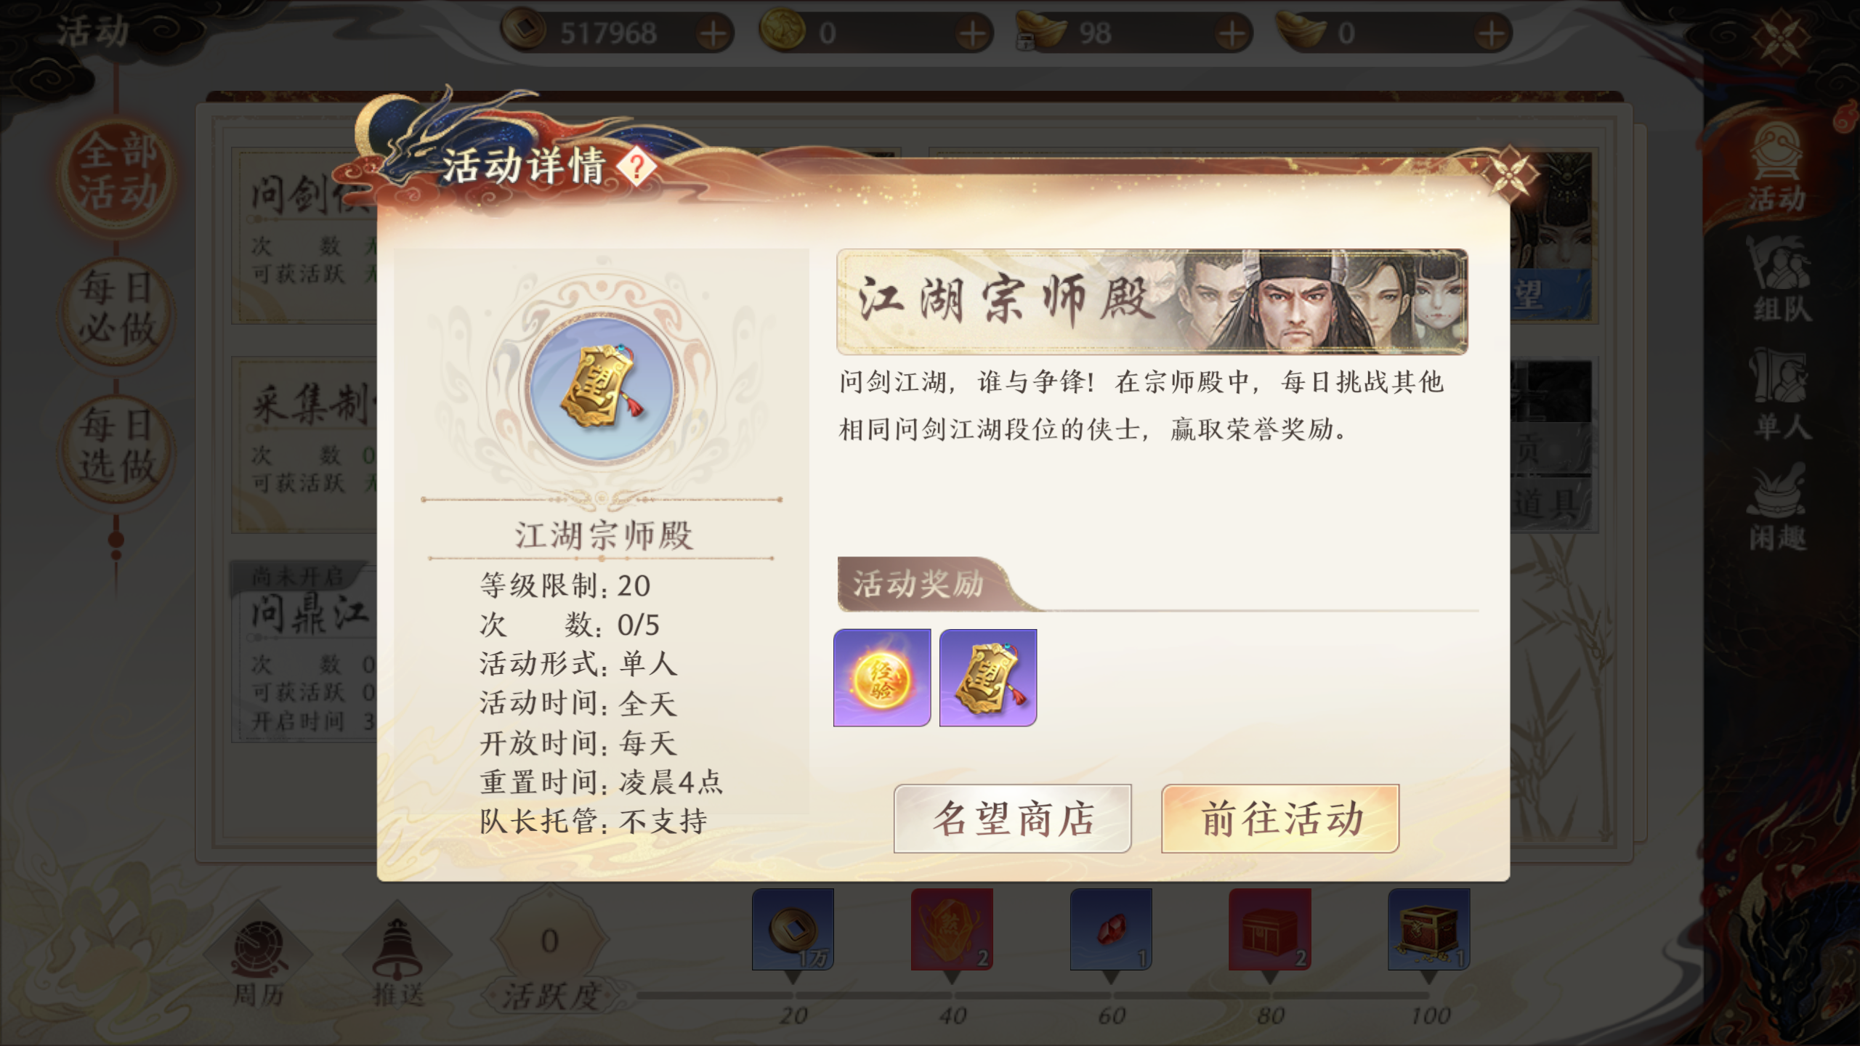Switch to the 全部活动 tab
The image size is (1860, 1046).
pyautogui.click(x=117, y=173)
